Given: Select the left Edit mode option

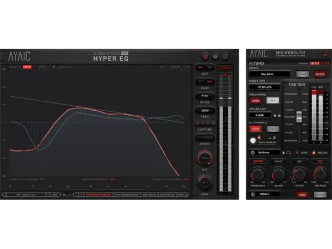Looking at the screenshot, I should (x=200, y=68).
